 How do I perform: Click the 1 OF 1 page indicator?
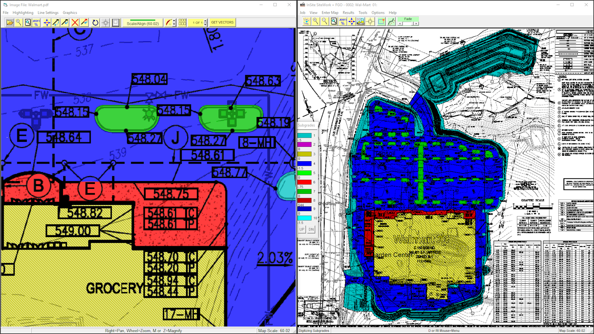[196, 23]
